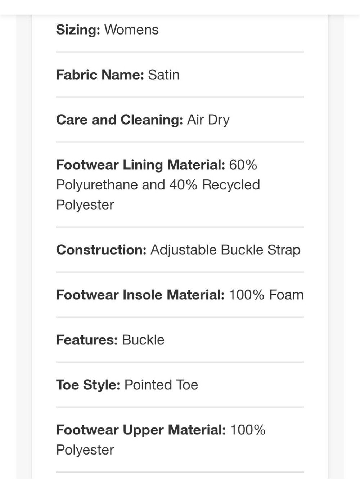
Task: Click the Care and Cleaning label
Action: (x=120, y=120)
